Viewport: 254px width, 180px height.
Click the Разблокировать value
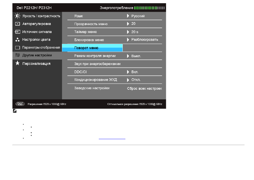(145, 40)
